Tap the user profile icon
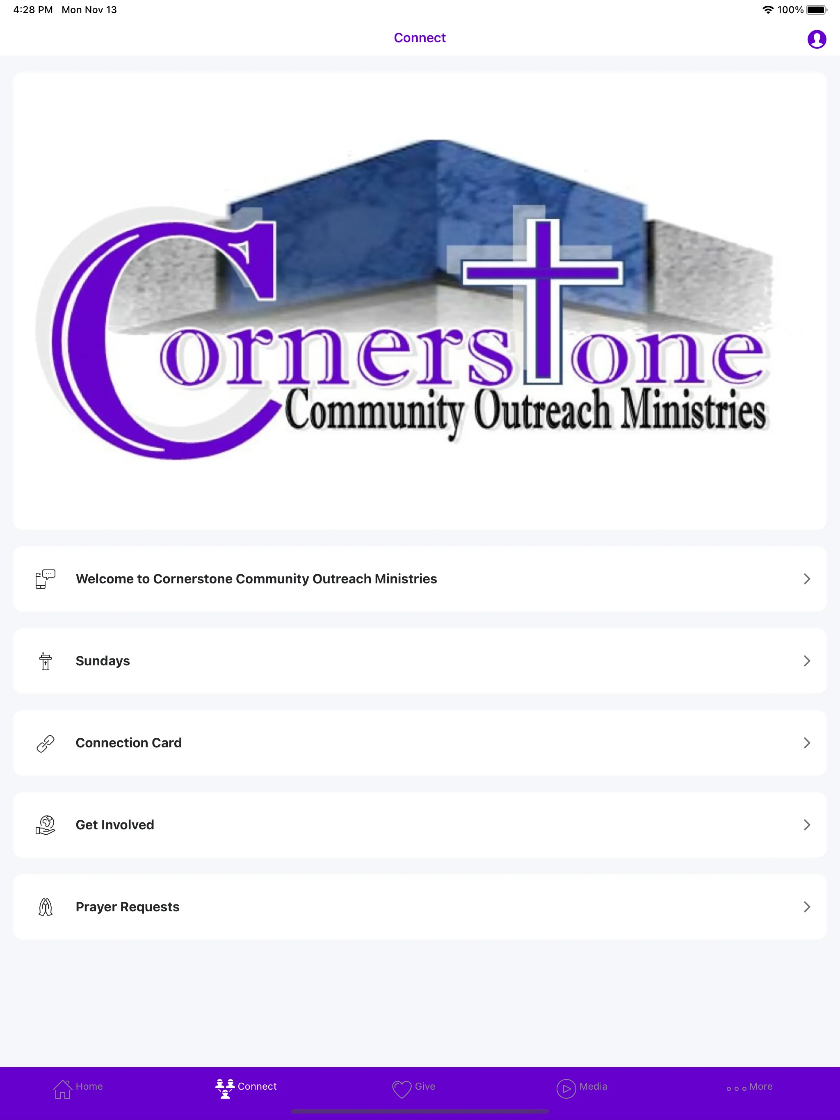This screenshot has width=840, height=1120. tap(815, 38)
